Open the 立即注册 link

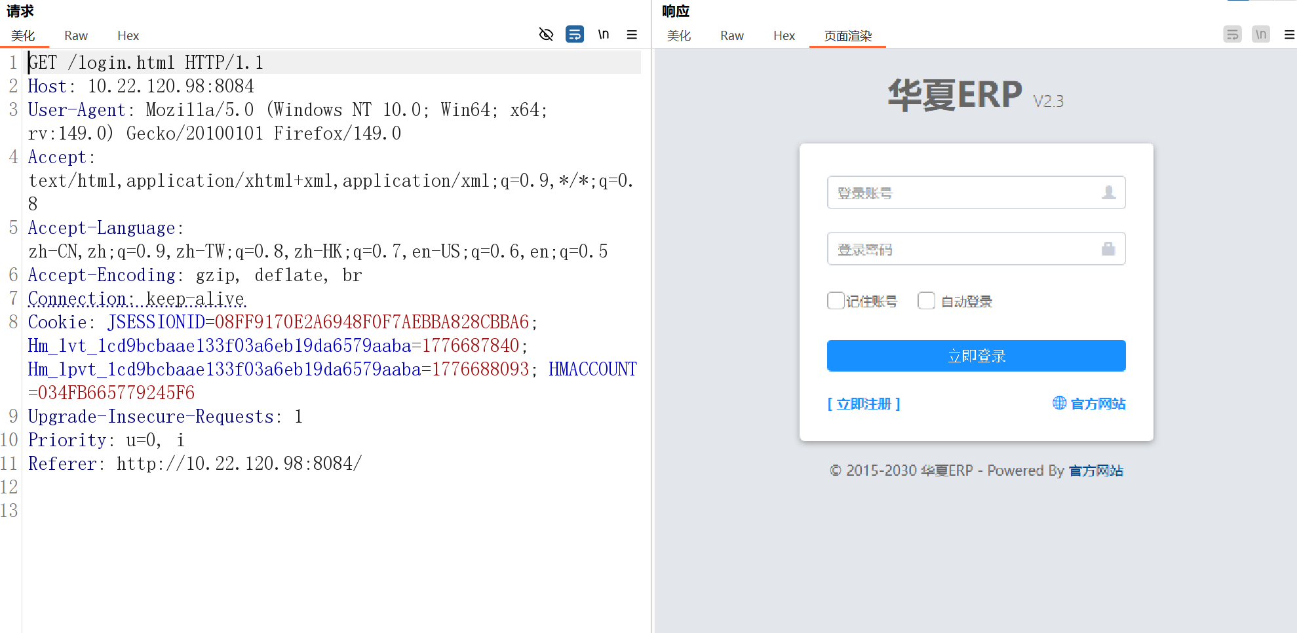click(864, 404)
